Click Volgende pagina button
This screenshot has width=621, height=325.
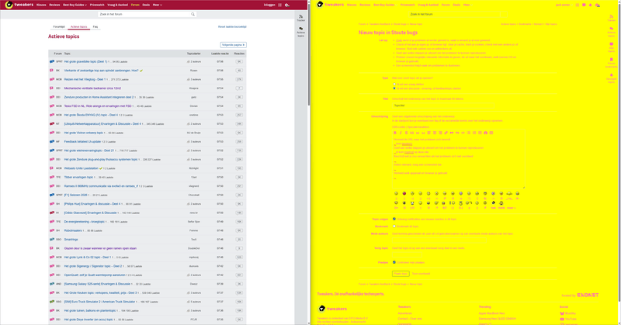[x=234, y=45]
